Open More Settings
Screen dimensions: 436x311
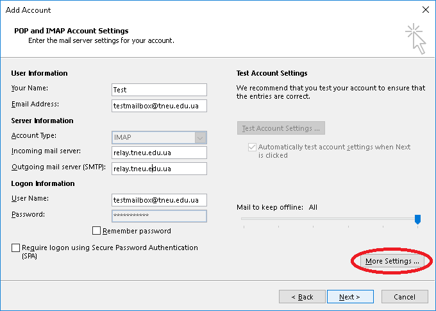(392, 262)
